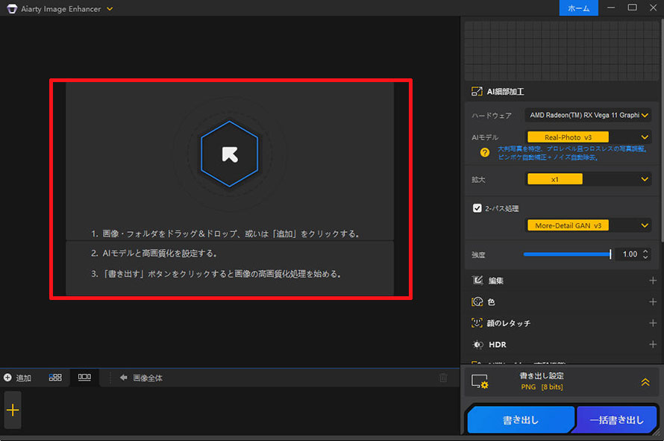The width and height of the screenshot is (664, 441).
Task: Click the yellow question mark help icon
Action: [484, 152]
